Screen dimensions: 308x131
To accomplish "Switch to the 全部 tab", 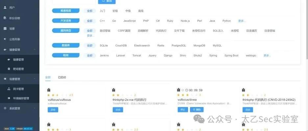I will [x=48, y=77].
